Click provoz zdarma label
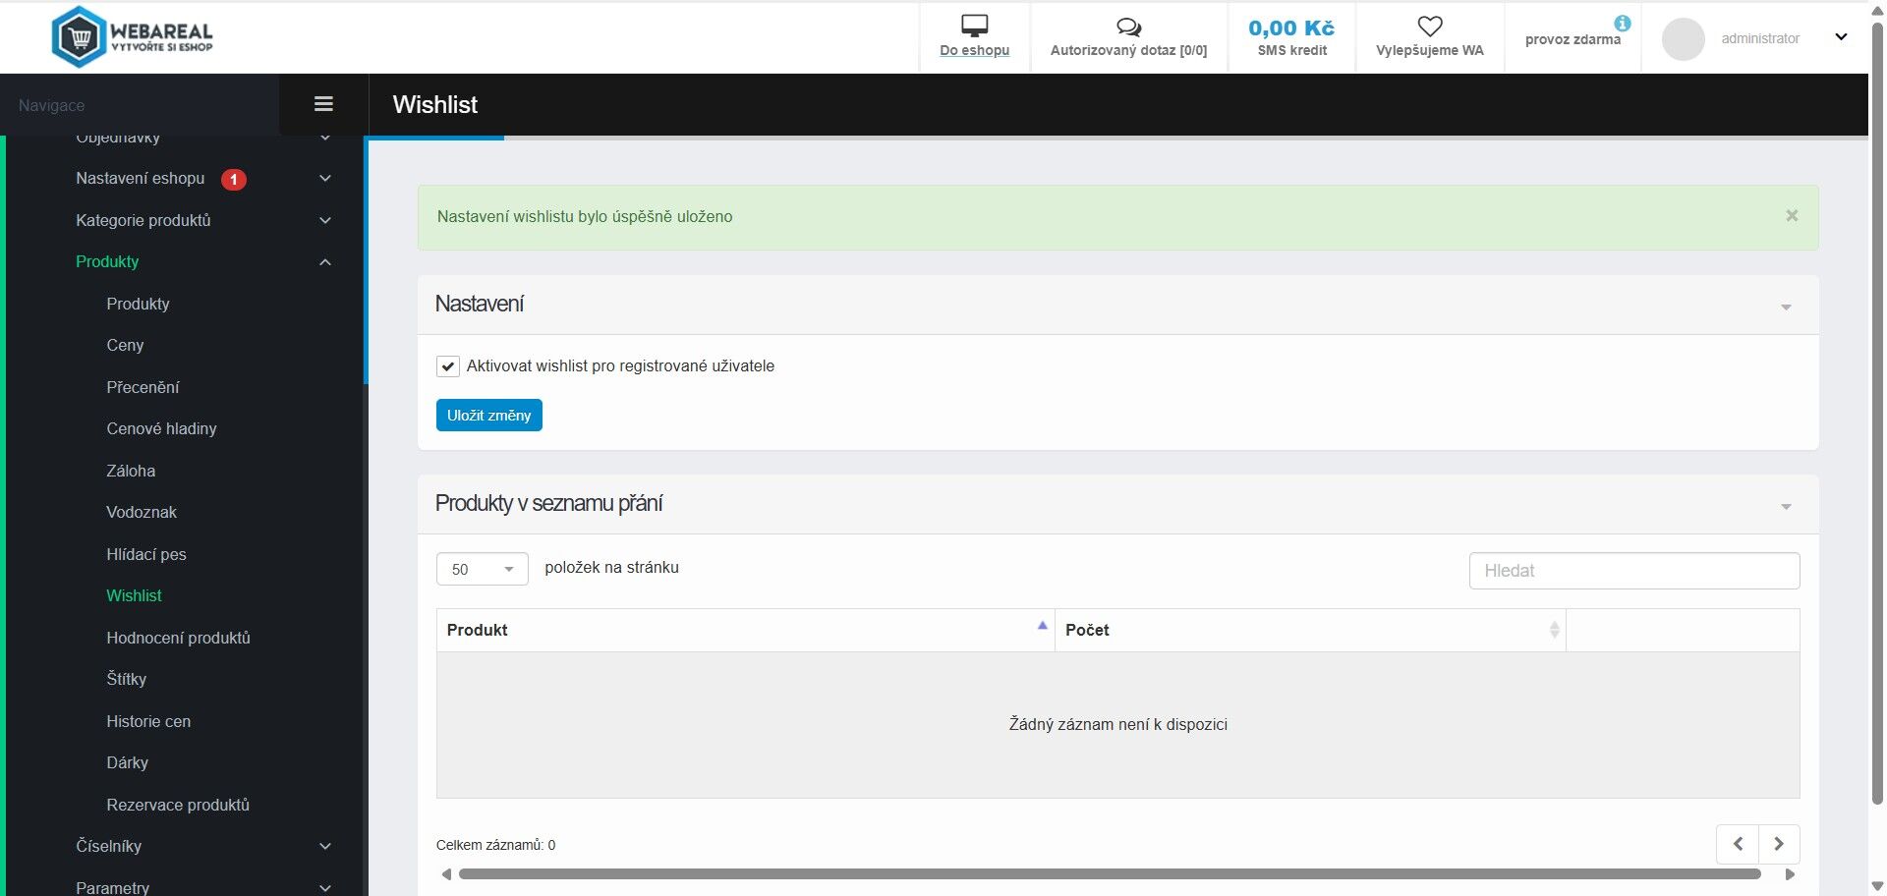 coord(1572,39)
